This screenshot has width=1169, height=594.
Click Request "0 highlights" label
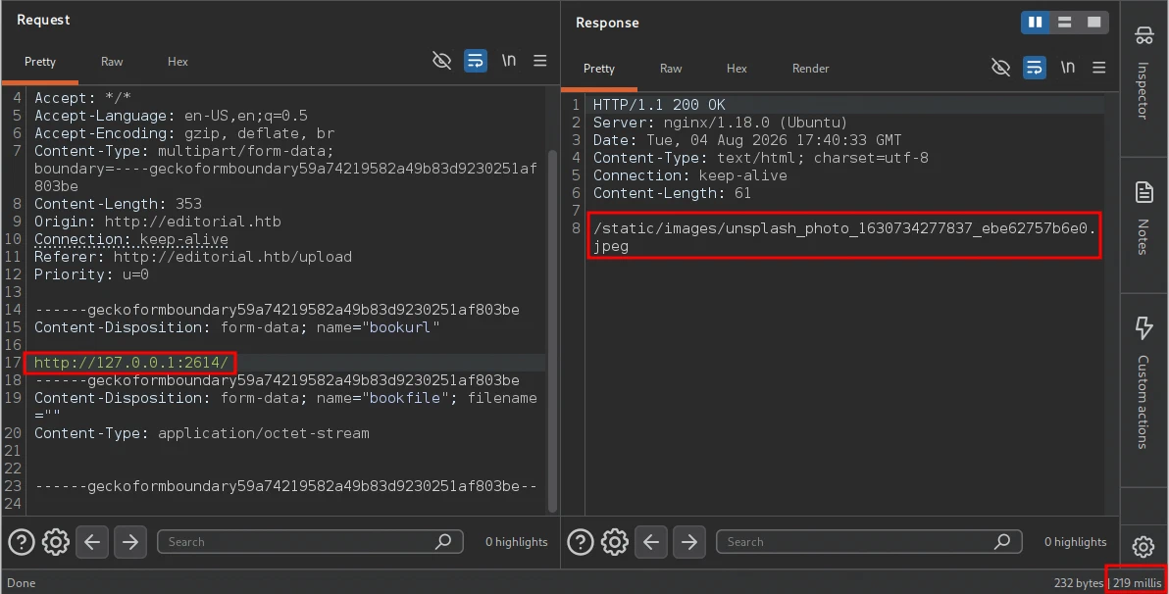(x=517, y=542)
